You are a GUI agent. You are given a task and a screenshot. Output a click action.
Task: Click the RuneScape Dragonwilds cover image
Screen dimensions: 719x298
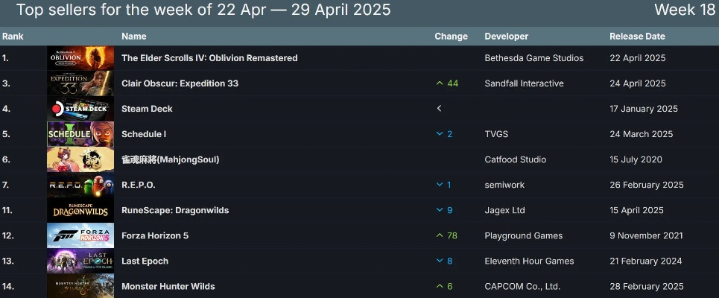[80, 210]
